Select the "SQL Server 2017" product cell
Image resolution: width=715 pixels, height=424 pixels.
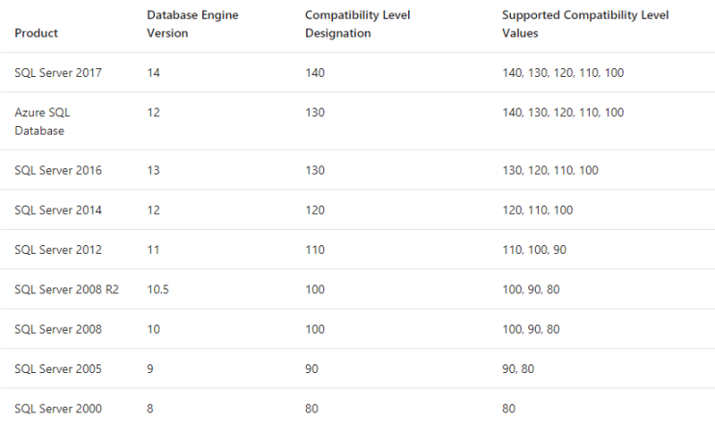pos(58,72)
